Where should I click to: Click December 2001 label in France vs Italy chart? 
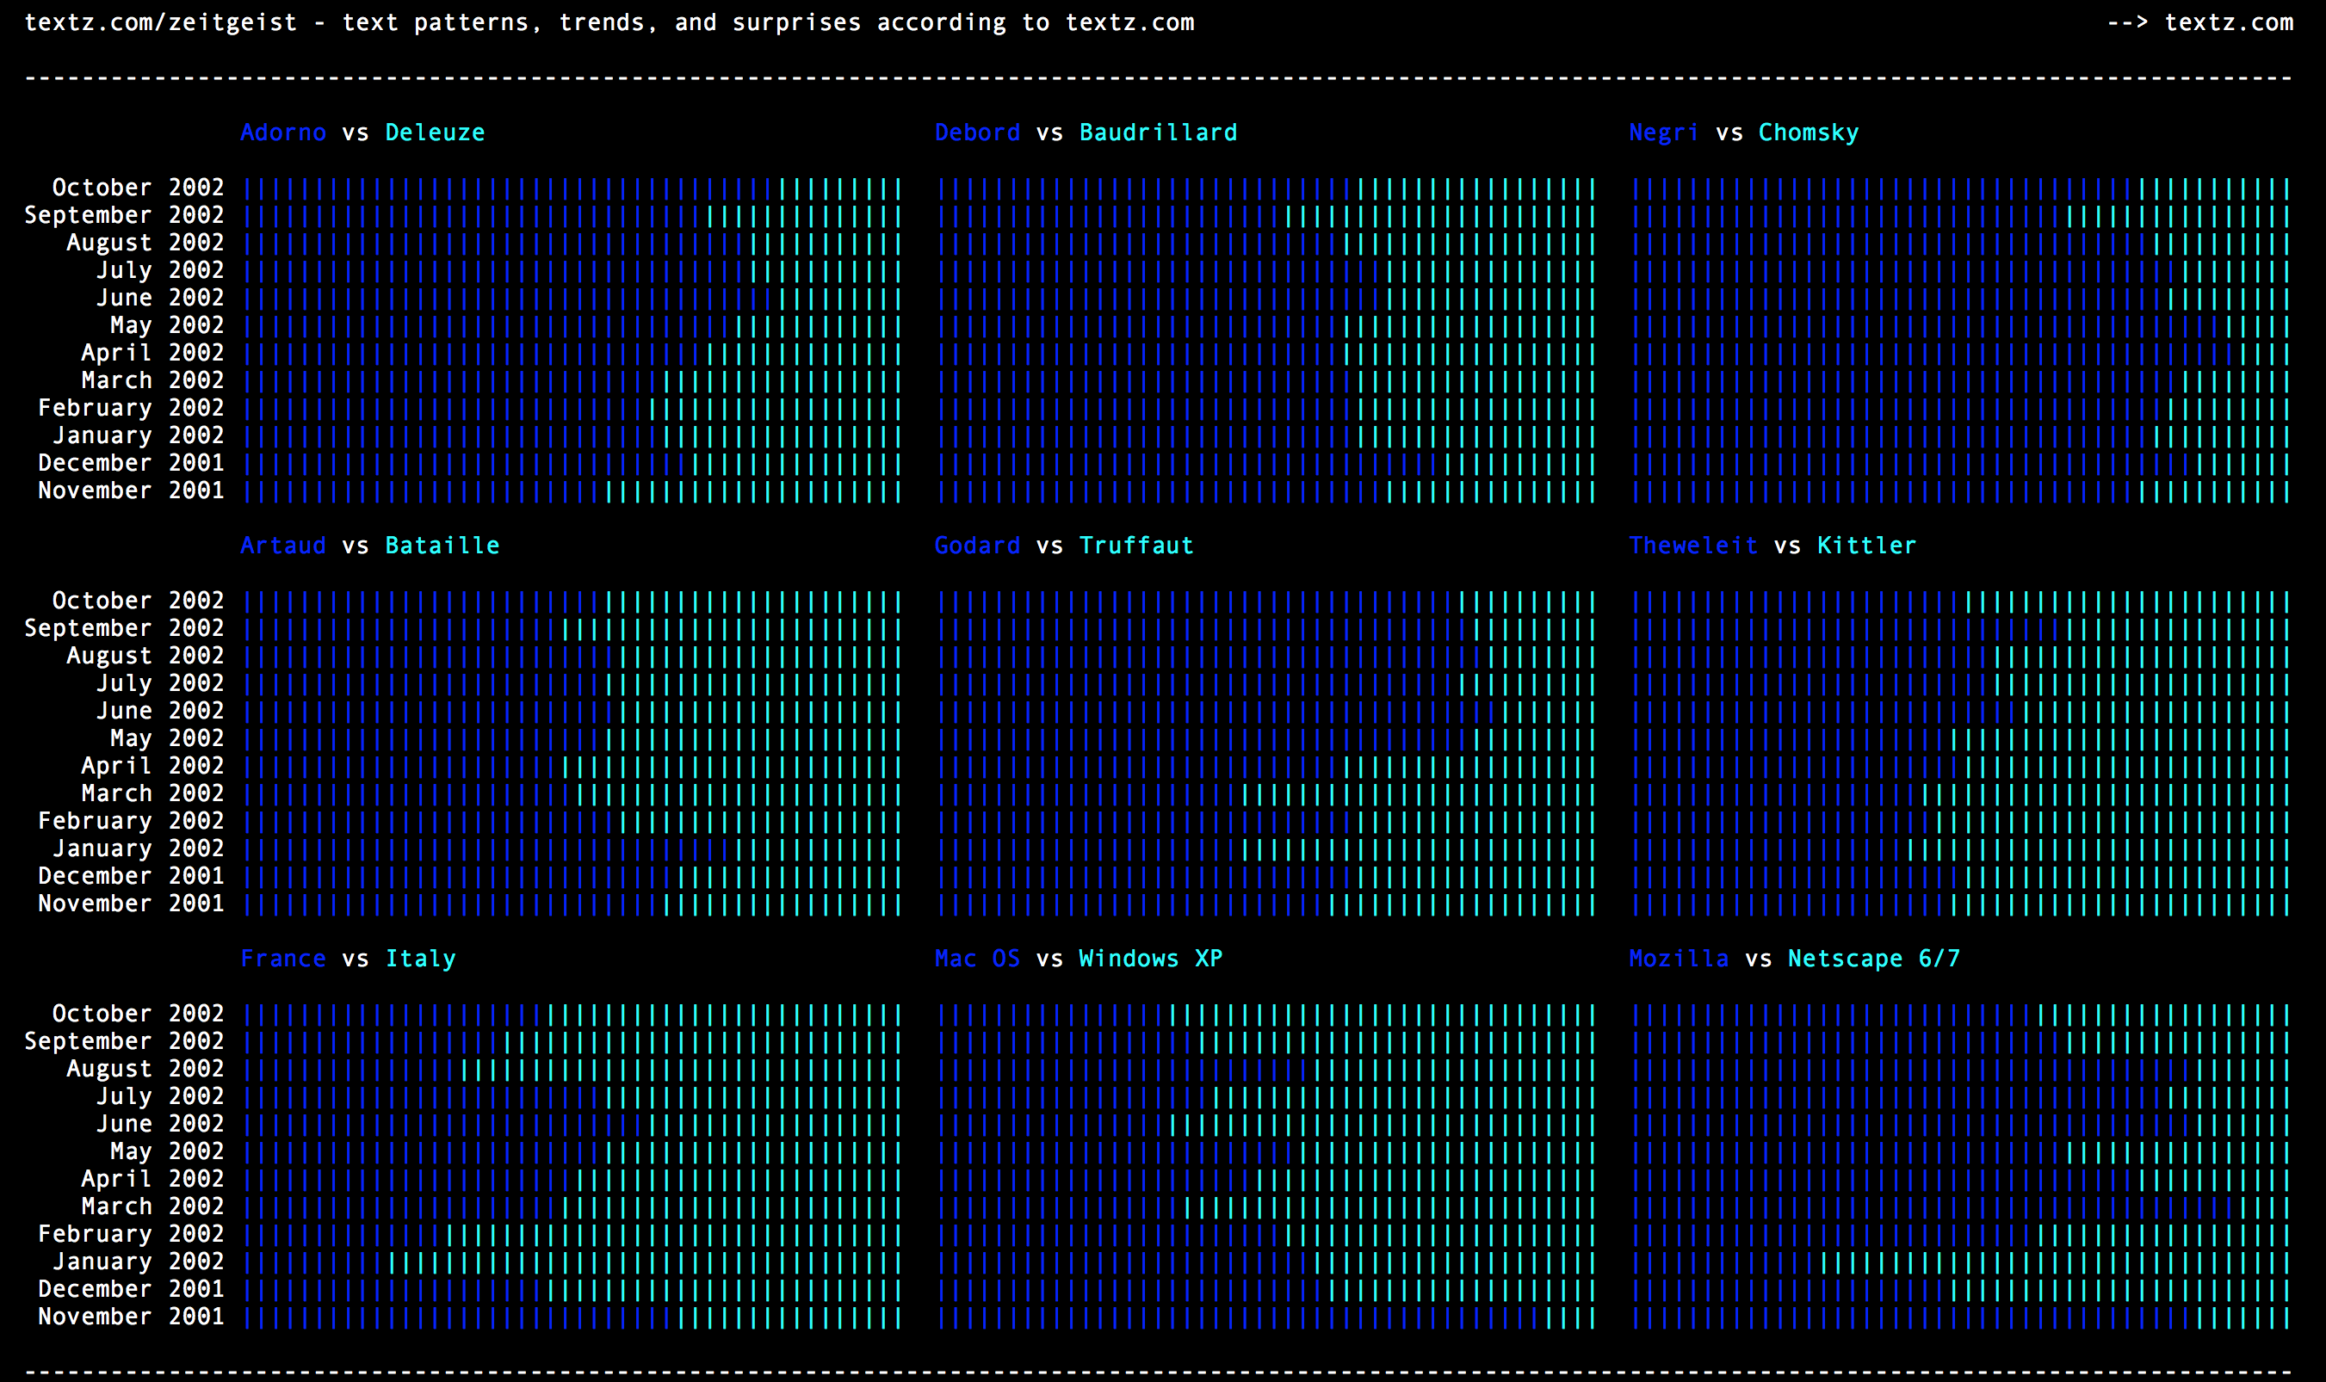click(x=132, y=1289)
